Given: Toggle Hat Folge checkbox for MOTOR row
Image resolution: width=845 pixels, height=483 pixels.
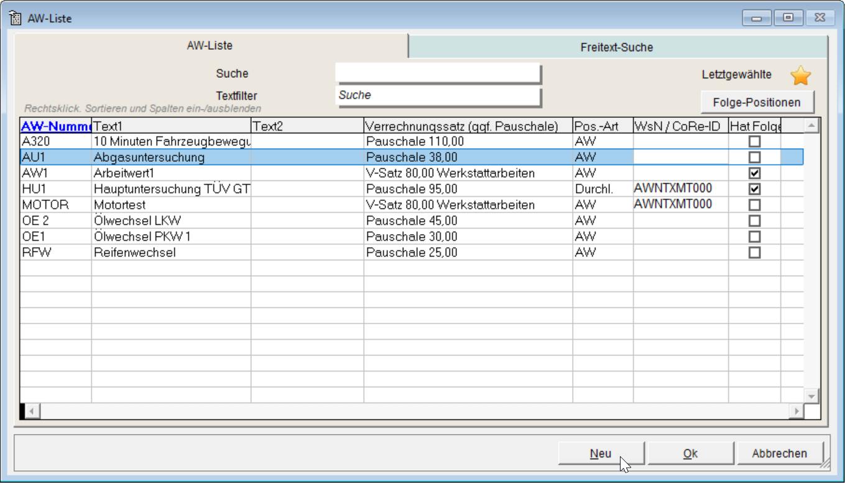Looking at the screenshot, I should (x=754, y=205).
